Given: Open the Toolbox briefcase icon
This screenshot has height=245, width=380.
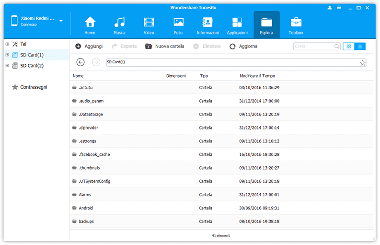Looking at the screenshot, I should coord(296,23).
